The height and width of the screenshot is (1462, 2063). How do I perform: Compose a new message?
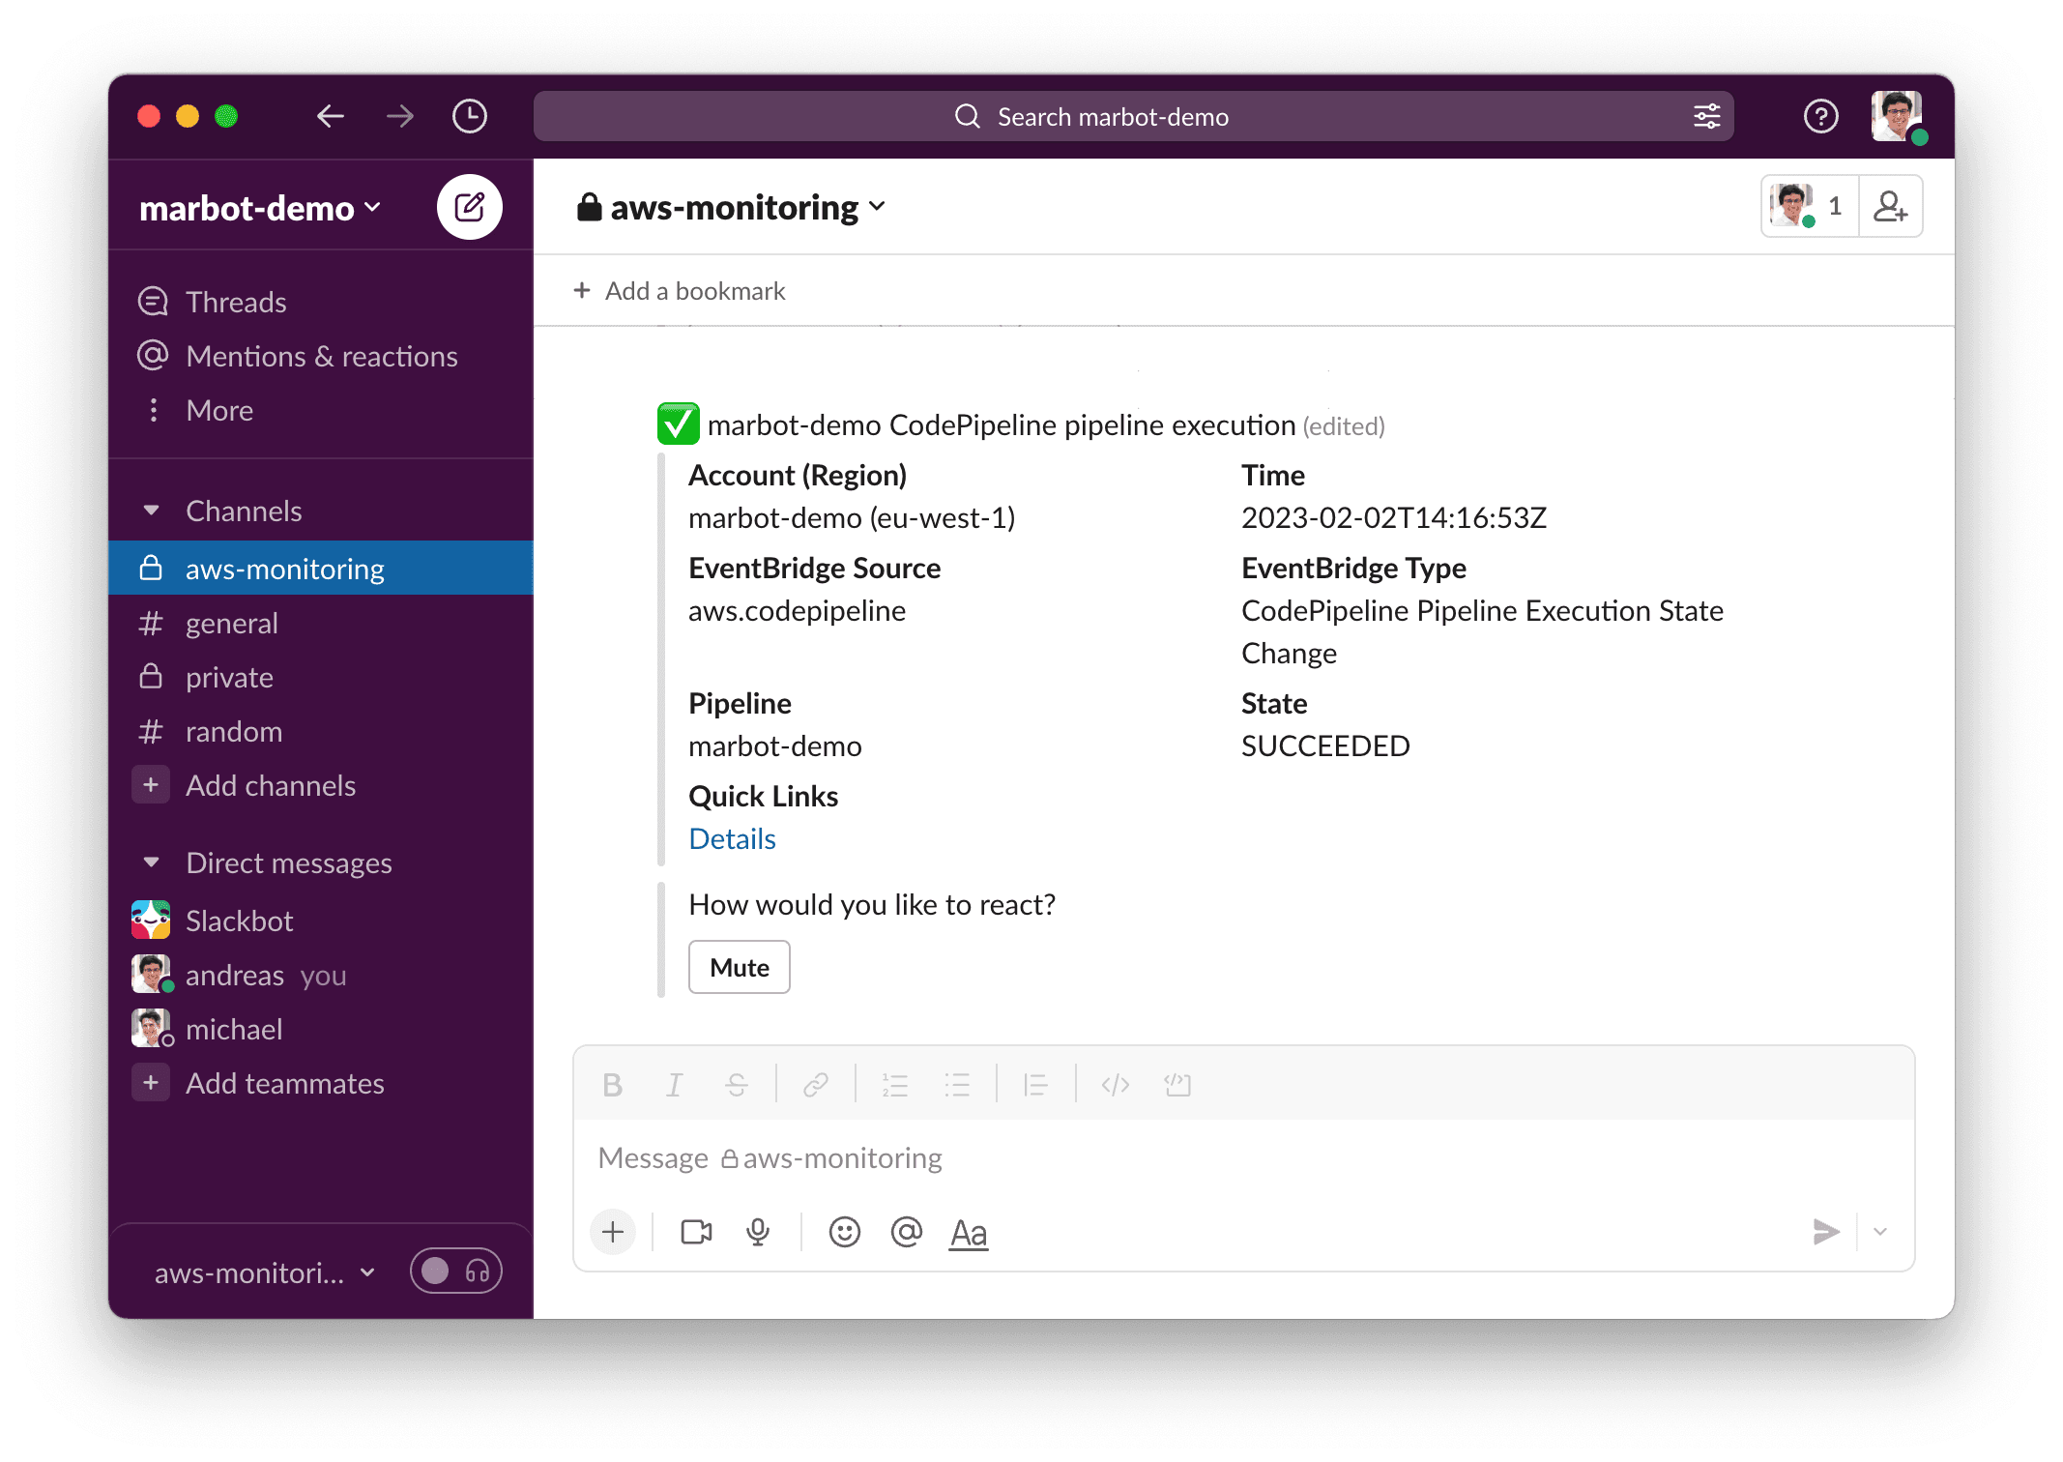[x=469, y=207]
